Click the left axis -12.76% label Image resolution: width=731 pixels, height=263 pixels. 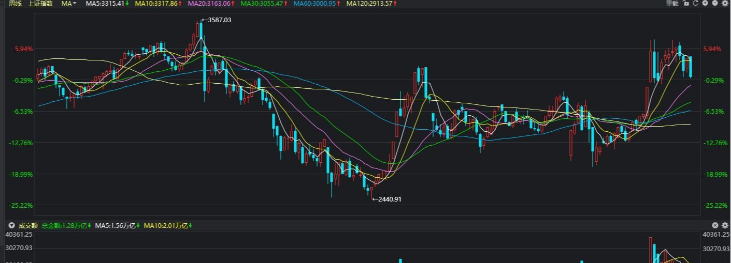(x=21, y=143)
